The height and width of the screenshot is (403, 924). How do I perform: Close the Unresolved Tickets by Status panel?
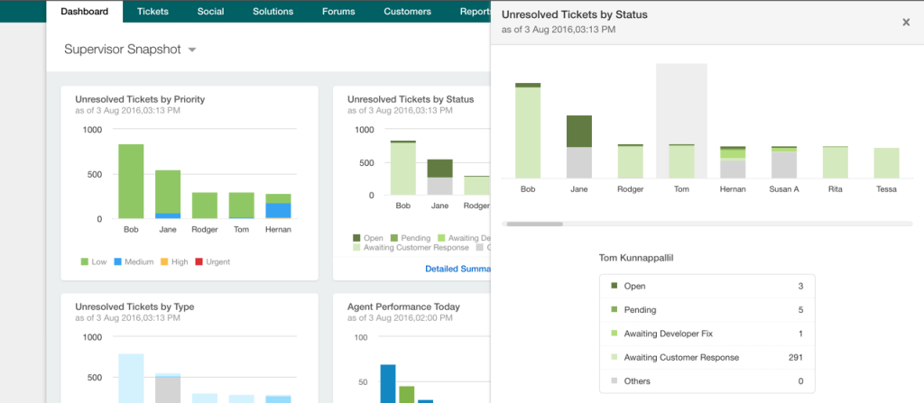(x=906, y=23)
